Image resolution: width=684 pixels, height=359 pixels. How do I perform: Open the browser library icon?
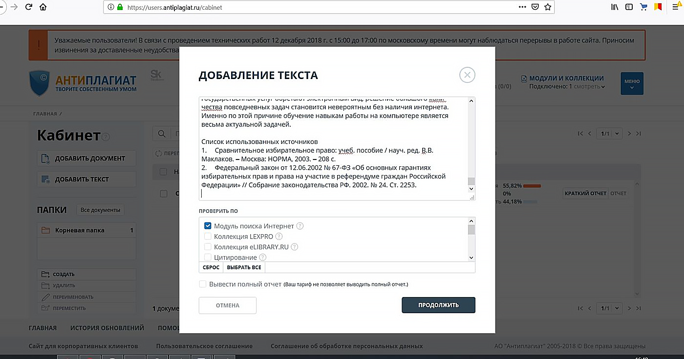click(615, 7)
